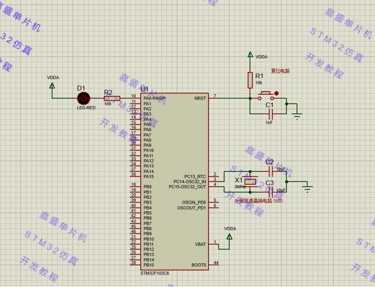Toggle the red latch dot on the reset button
Screen dimensions: 375x287
click(x=276, y=93)
